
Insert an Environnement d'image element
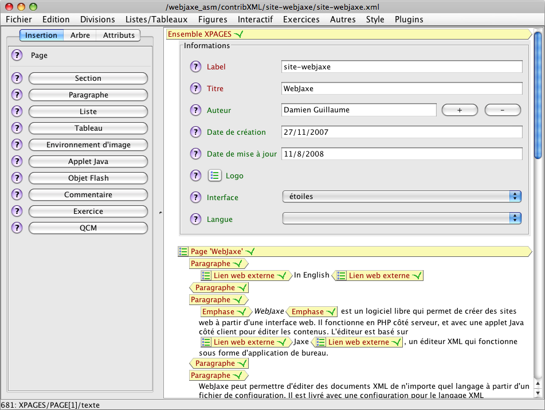click(x=88, y=145)
